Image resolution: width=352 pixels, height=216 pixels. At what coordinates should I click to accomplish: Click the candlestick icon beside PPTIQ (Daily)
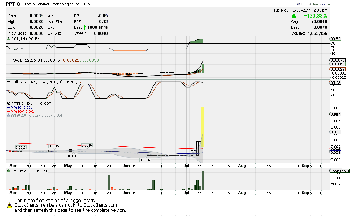coord(9,103)
